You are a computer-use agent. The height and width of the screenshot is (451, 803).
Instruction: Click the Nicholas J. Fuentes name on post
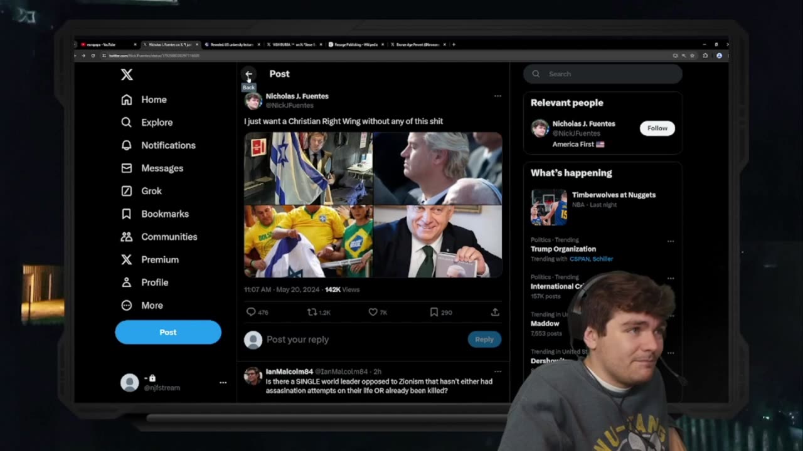pos(297,96)
